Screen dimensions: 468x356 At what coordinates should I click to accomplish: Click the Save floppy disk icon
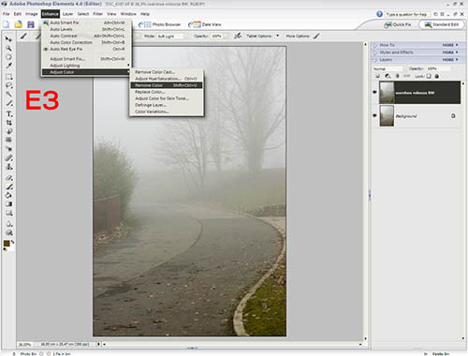(31, 24)
